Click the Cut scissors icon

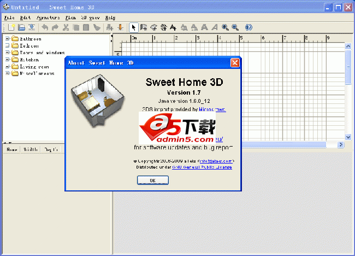66,27
